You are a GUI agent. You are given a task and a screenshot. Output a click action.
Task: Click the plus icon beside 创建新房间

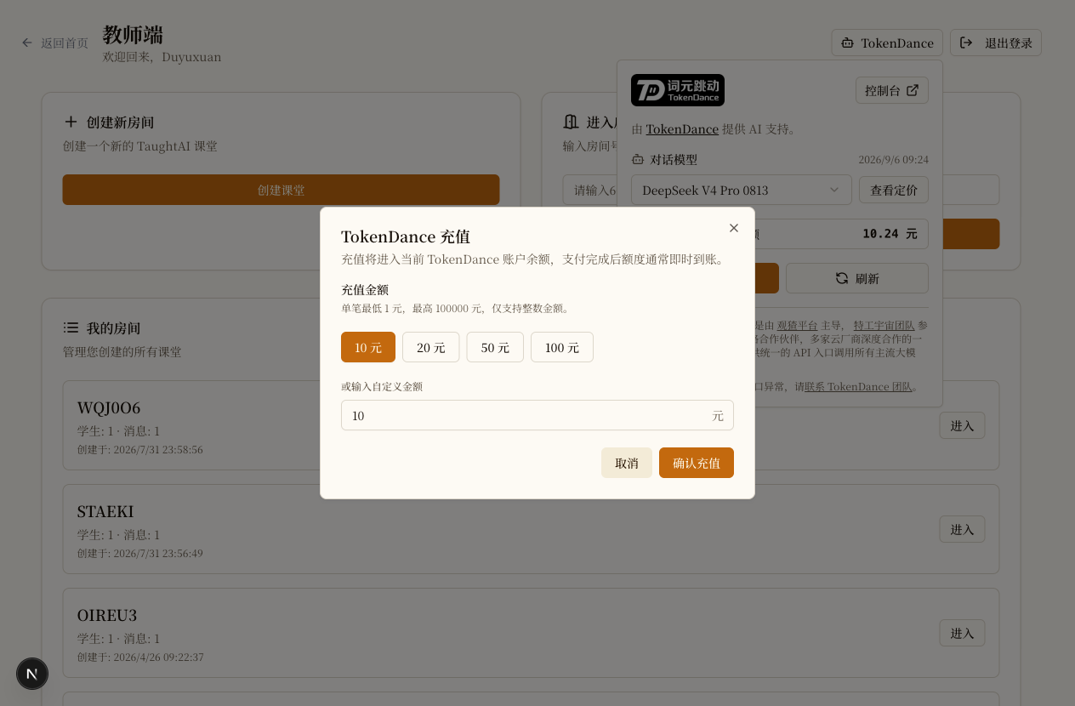tap(71, 122)
